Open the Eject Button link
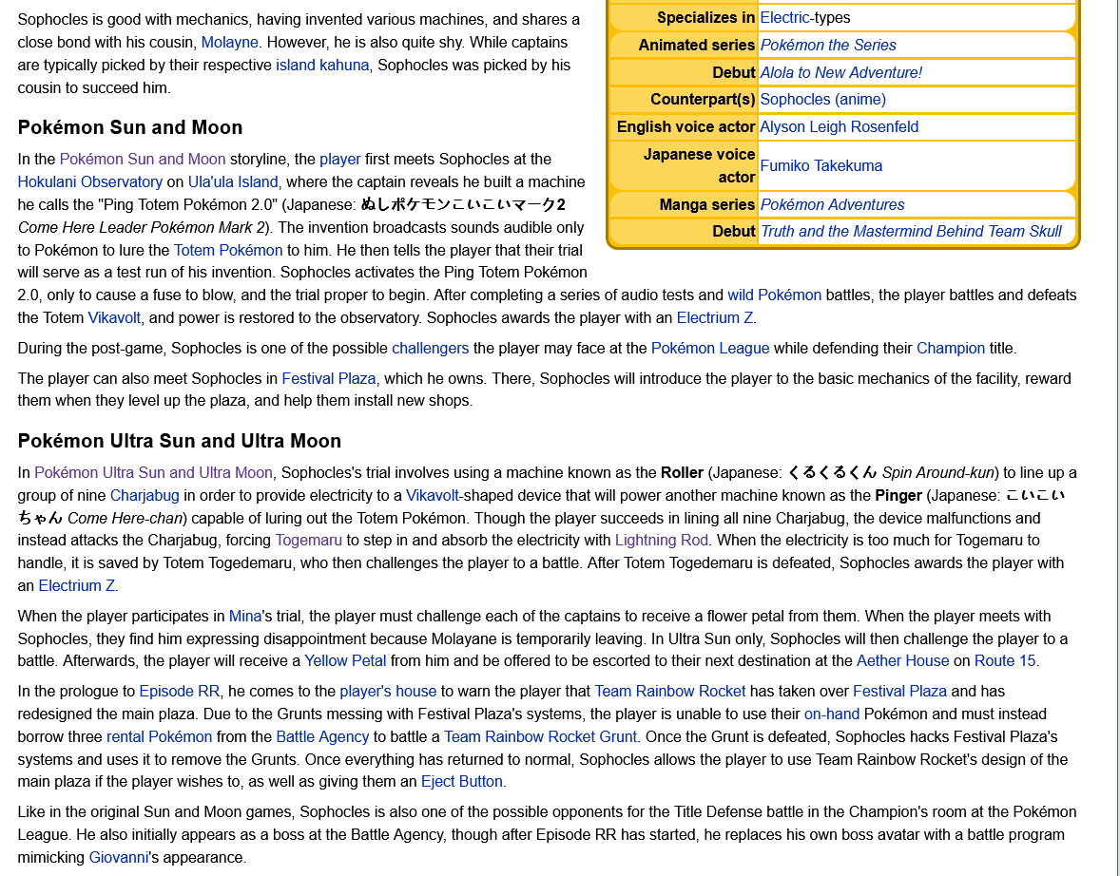Image resolution: width=1120 pixels, height=876 pixels. point(461,782)
